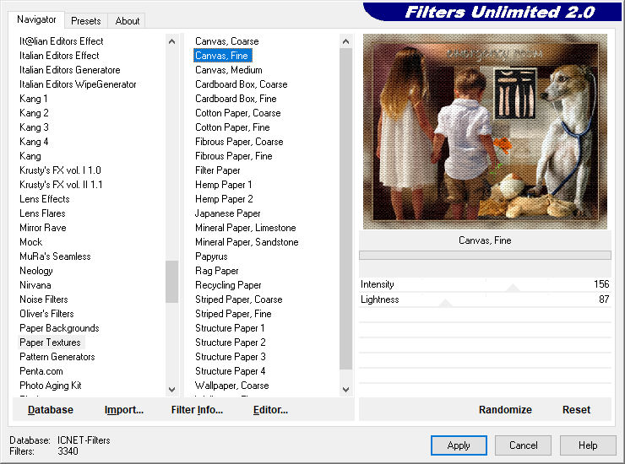Click up arrow of filter list scrollbar
Image resolution: width=625 pixels, height=464 pixels.
click(x=345, y=41)
